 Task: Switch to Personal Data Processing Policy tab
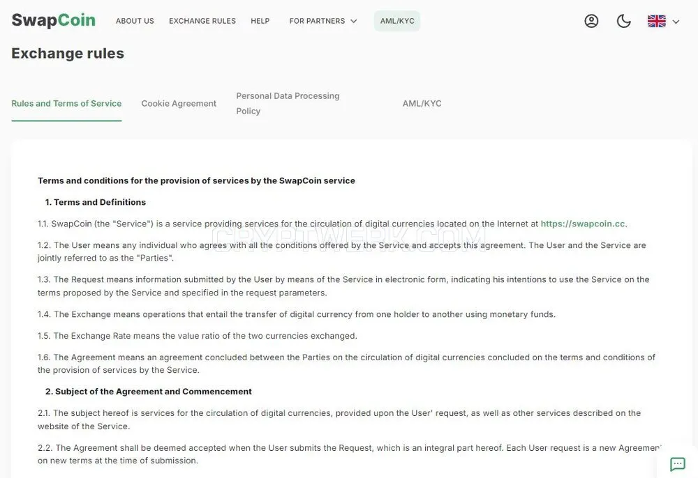pyautogui.click(x=288, y=104)
